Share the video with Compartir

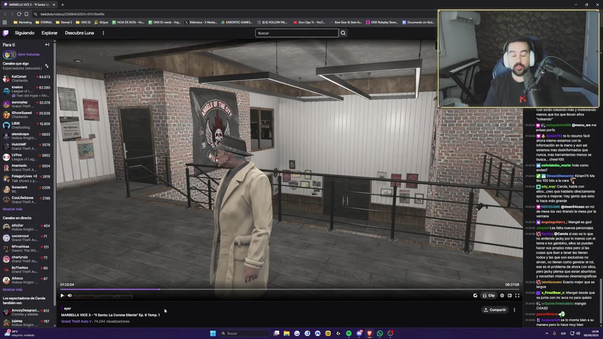pos(495,310)
